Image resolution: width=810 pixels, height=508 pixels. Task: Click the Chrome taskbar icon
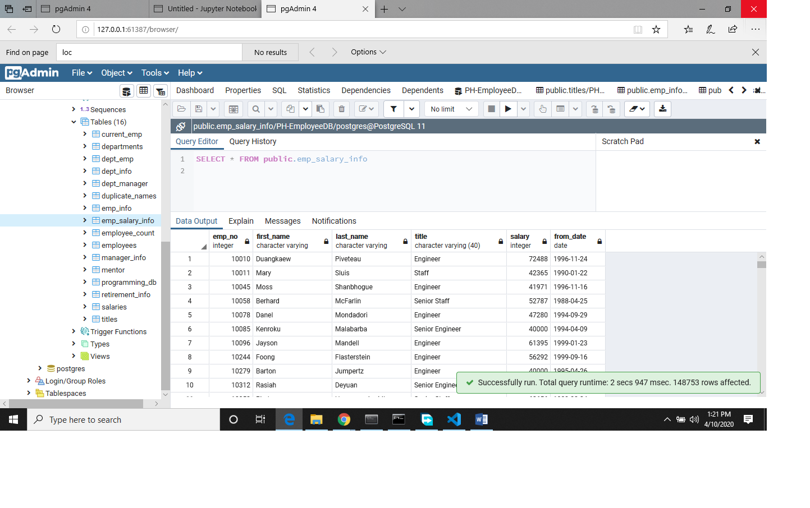(344, 419)
